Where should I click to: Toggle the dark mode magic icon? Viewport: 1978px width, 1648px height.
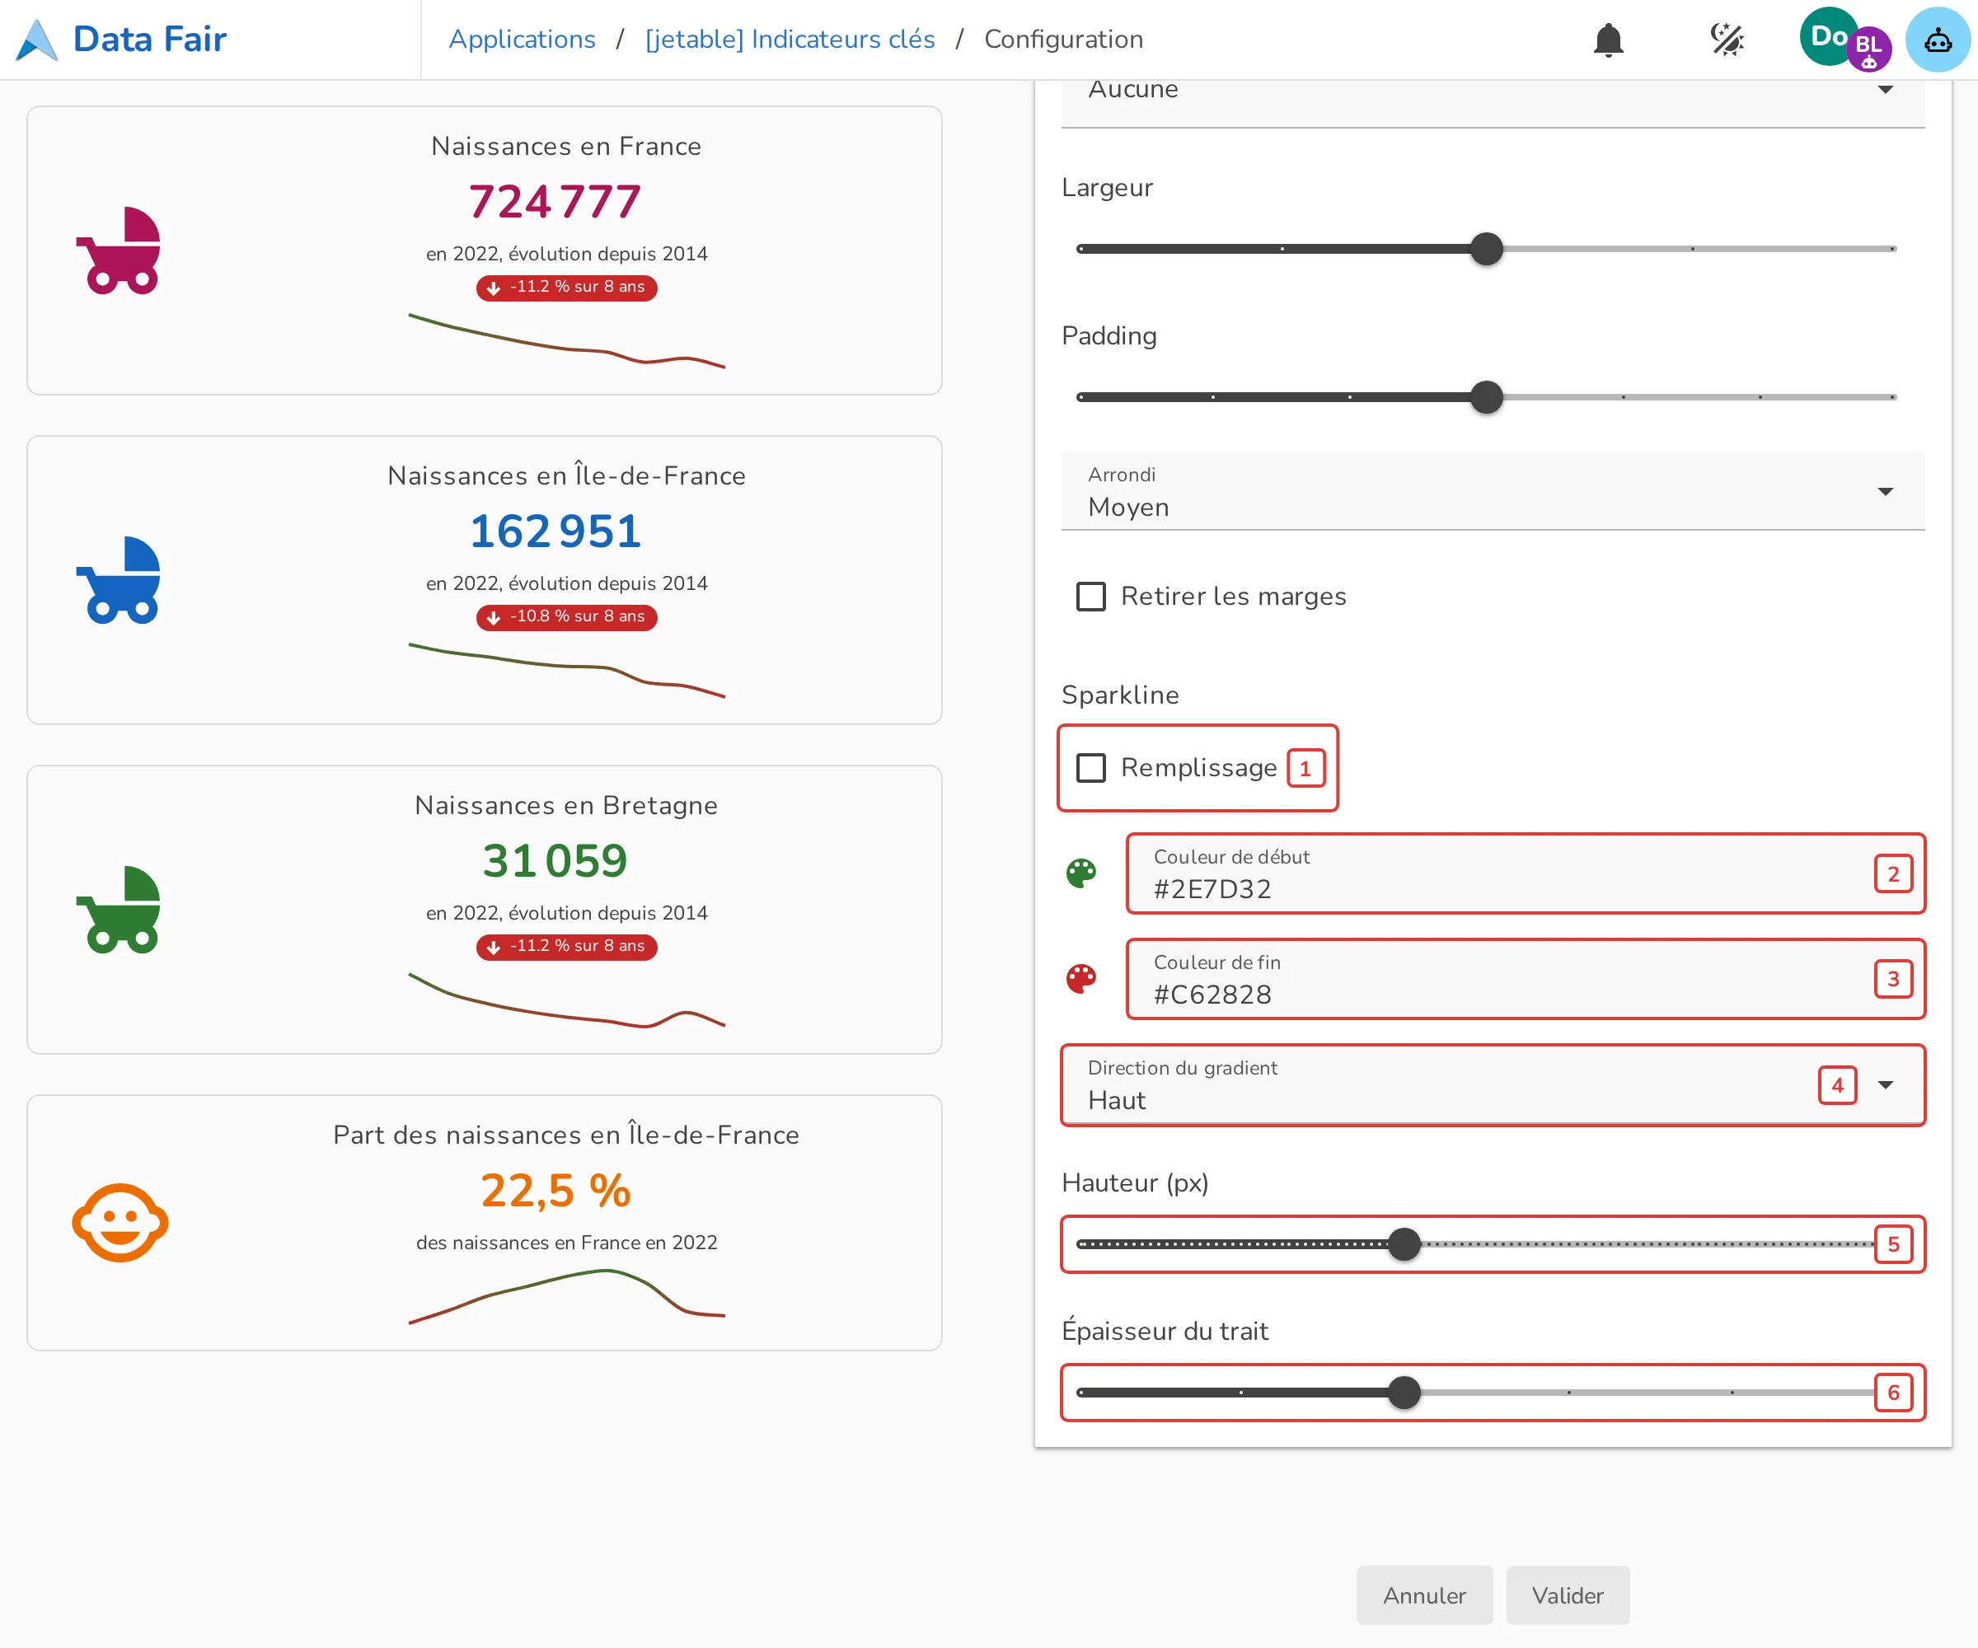point(1727,40)
